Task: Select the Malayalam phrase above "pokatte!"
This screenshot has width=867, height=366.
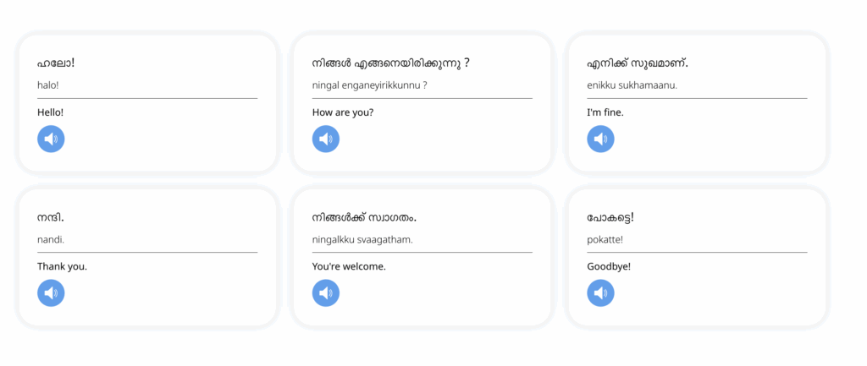Action: click(x=610, y=217)
